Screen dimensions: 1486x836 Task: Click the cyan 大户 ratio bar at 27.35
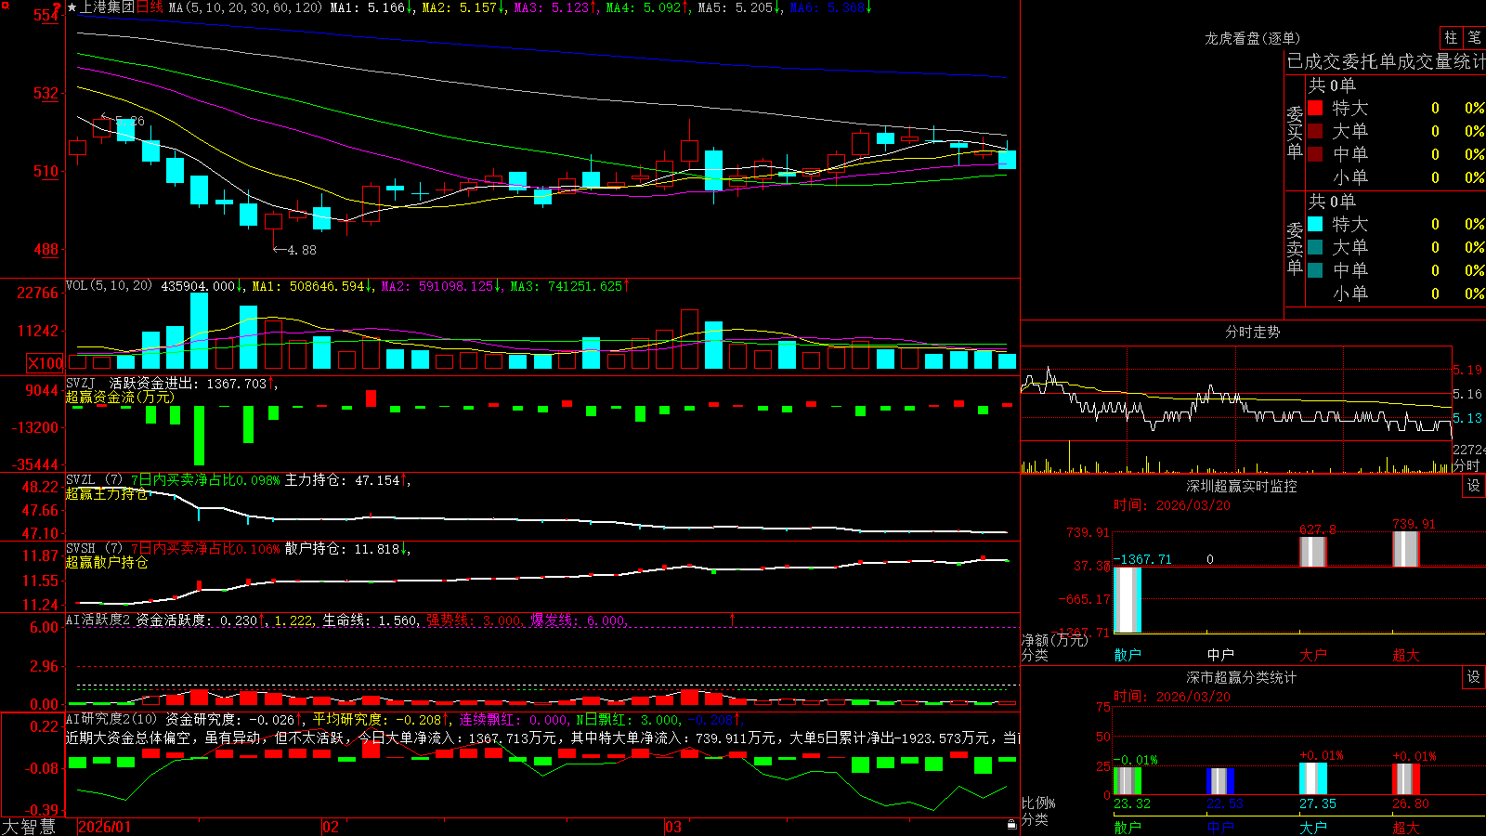coord(1313,778)
